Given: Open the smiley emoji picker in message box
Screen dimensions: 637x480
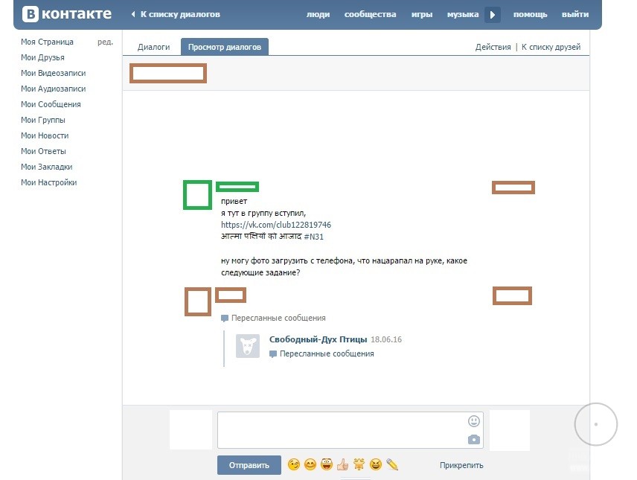Looking at the screenshot, I should point(474,420).
